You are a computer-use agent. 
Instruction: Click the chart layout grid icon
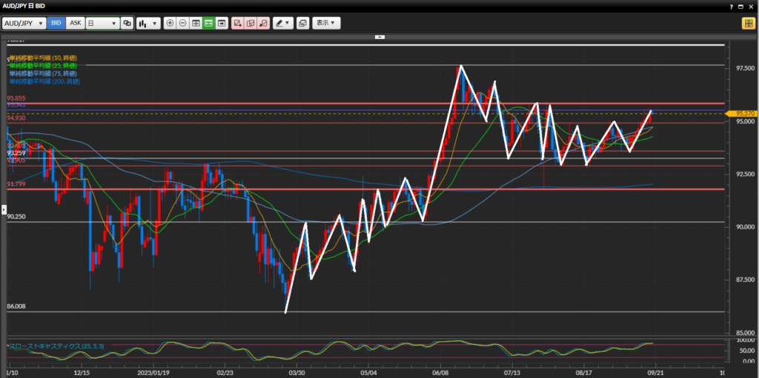click(x=196, y=23)
